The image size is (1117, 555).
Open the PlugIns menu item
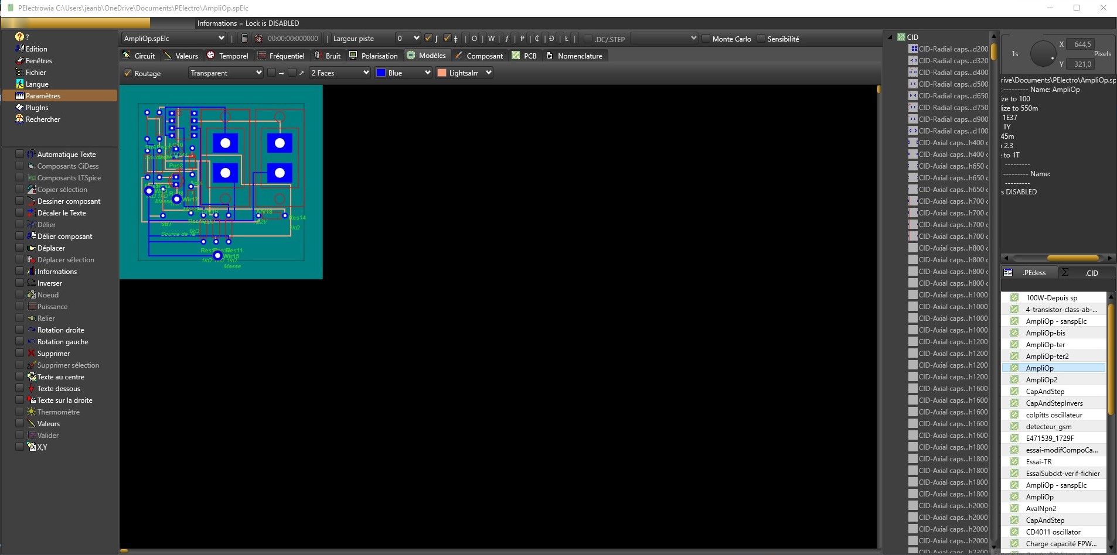click(37, 108)
